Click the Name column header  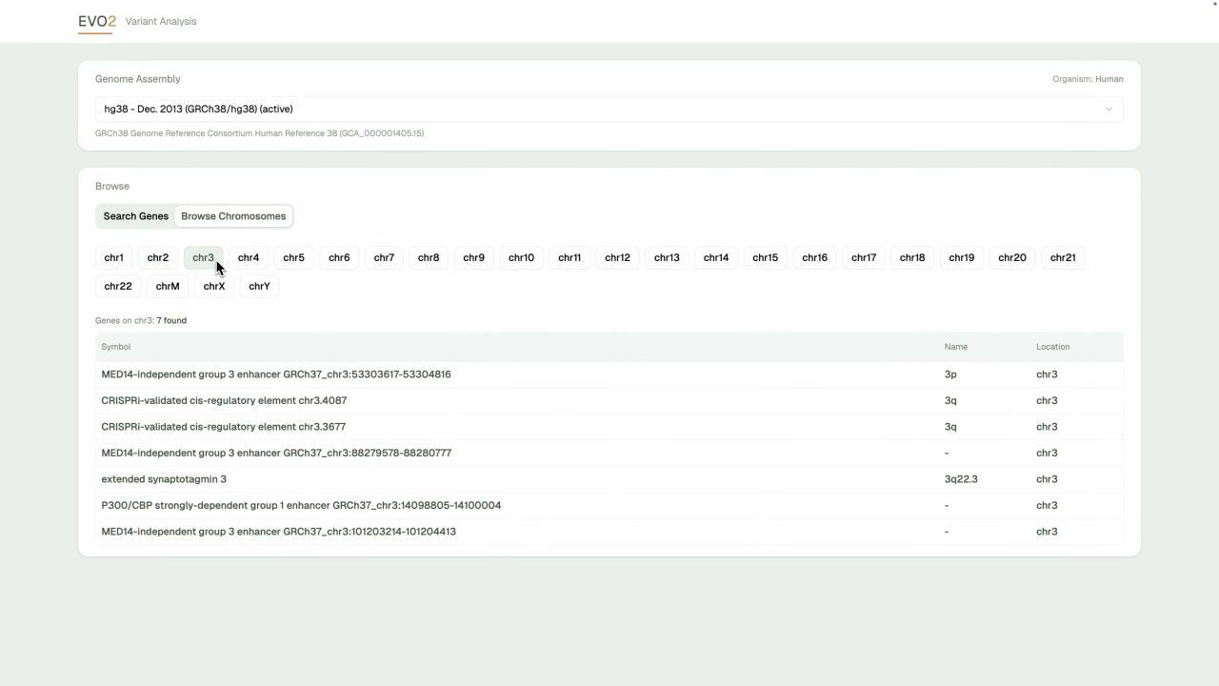pos(955,347)
